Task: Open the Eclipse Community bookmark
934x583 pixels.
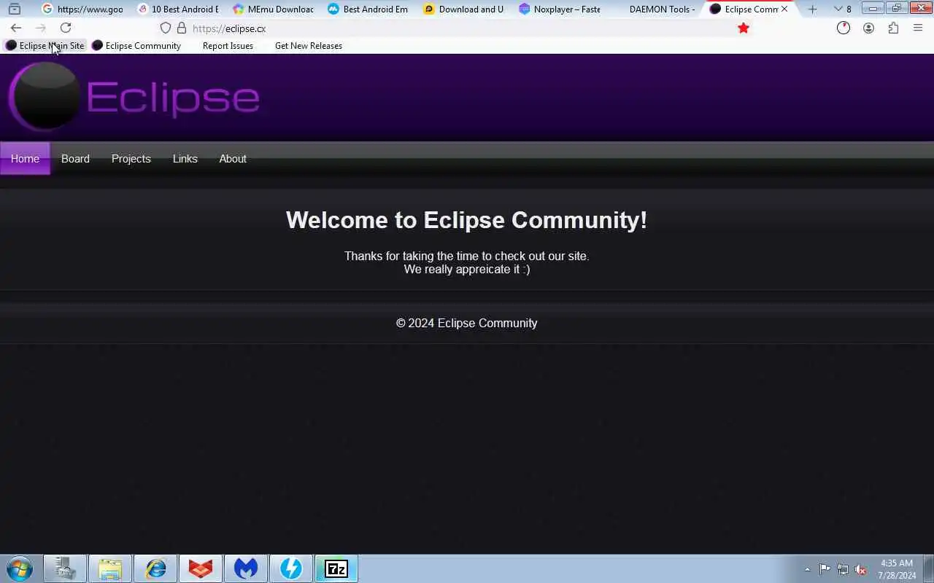Action: 136,45
